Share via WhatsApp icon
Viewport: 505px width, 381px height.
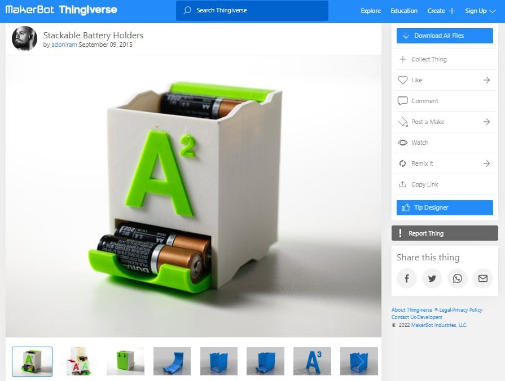458,278
